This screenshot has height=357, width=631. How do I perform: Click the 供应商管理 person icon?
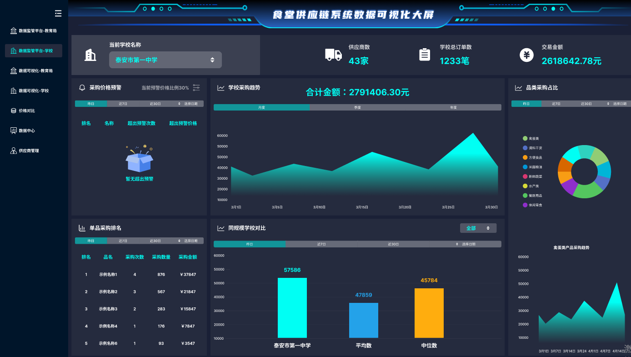[14, 151]
